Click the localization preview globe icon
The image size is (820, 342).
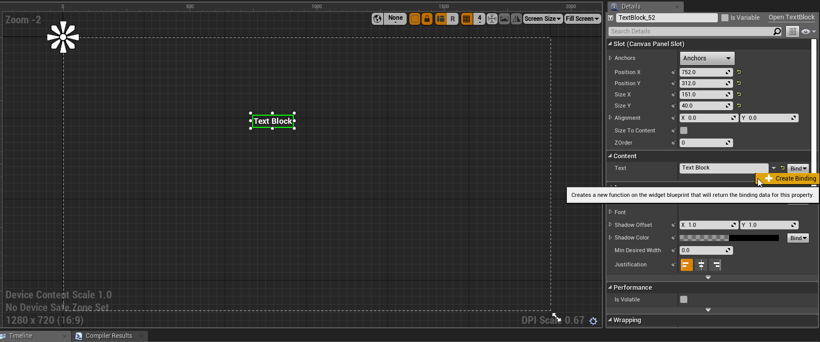[x=377, y=19]
